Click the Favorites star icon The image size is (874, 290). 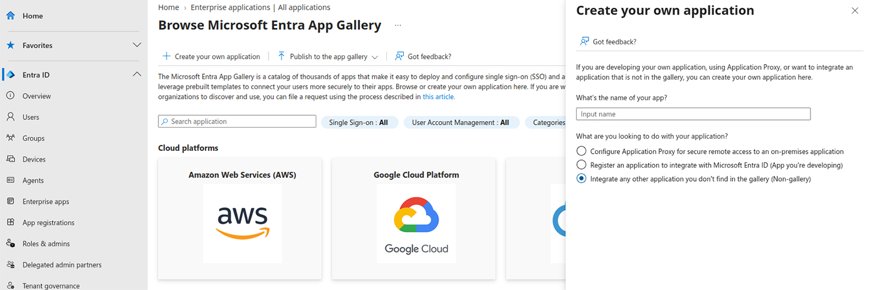[10, 45]
